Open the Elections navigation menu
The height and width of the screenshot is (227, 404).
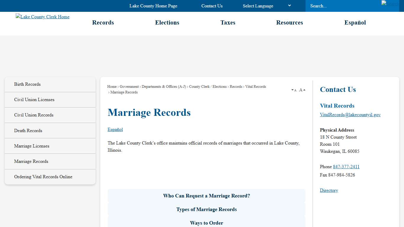(x=167, y=22)
